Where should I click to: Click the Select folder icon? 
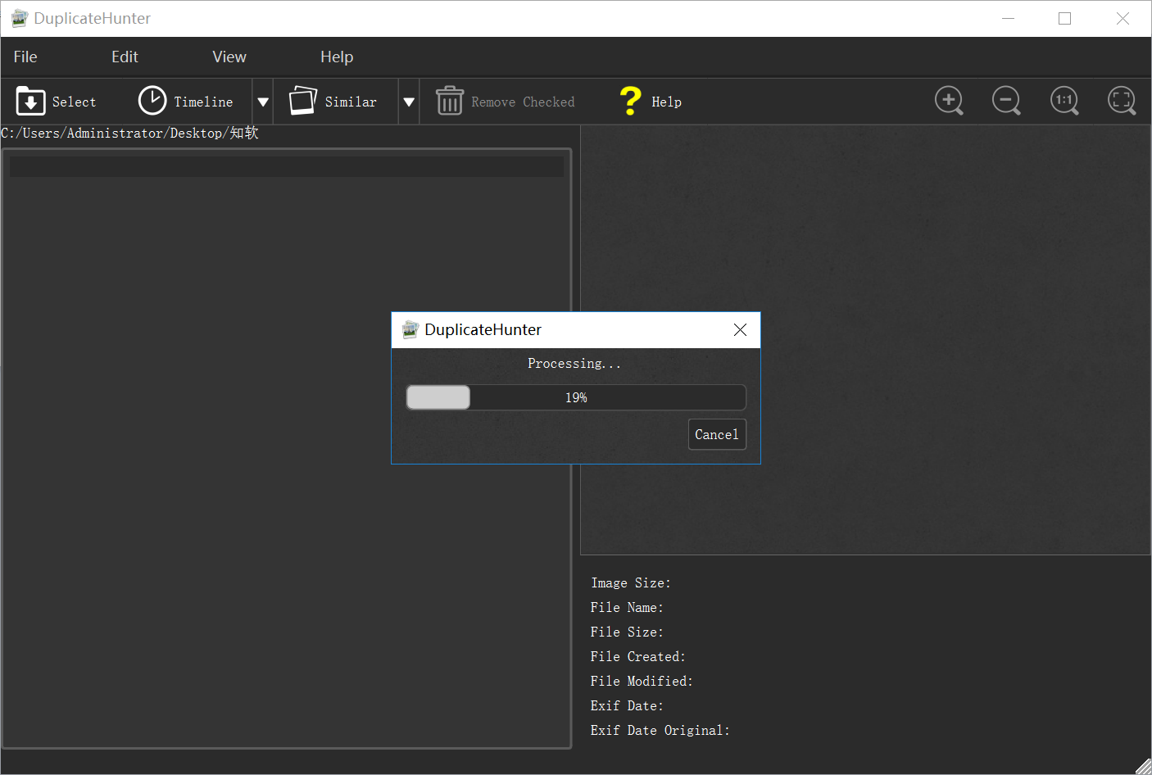pos(30,102)
